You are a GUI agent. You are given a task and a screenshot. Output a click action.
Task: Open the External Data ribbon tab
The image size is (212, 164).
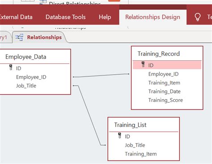[x=16, y=17]
